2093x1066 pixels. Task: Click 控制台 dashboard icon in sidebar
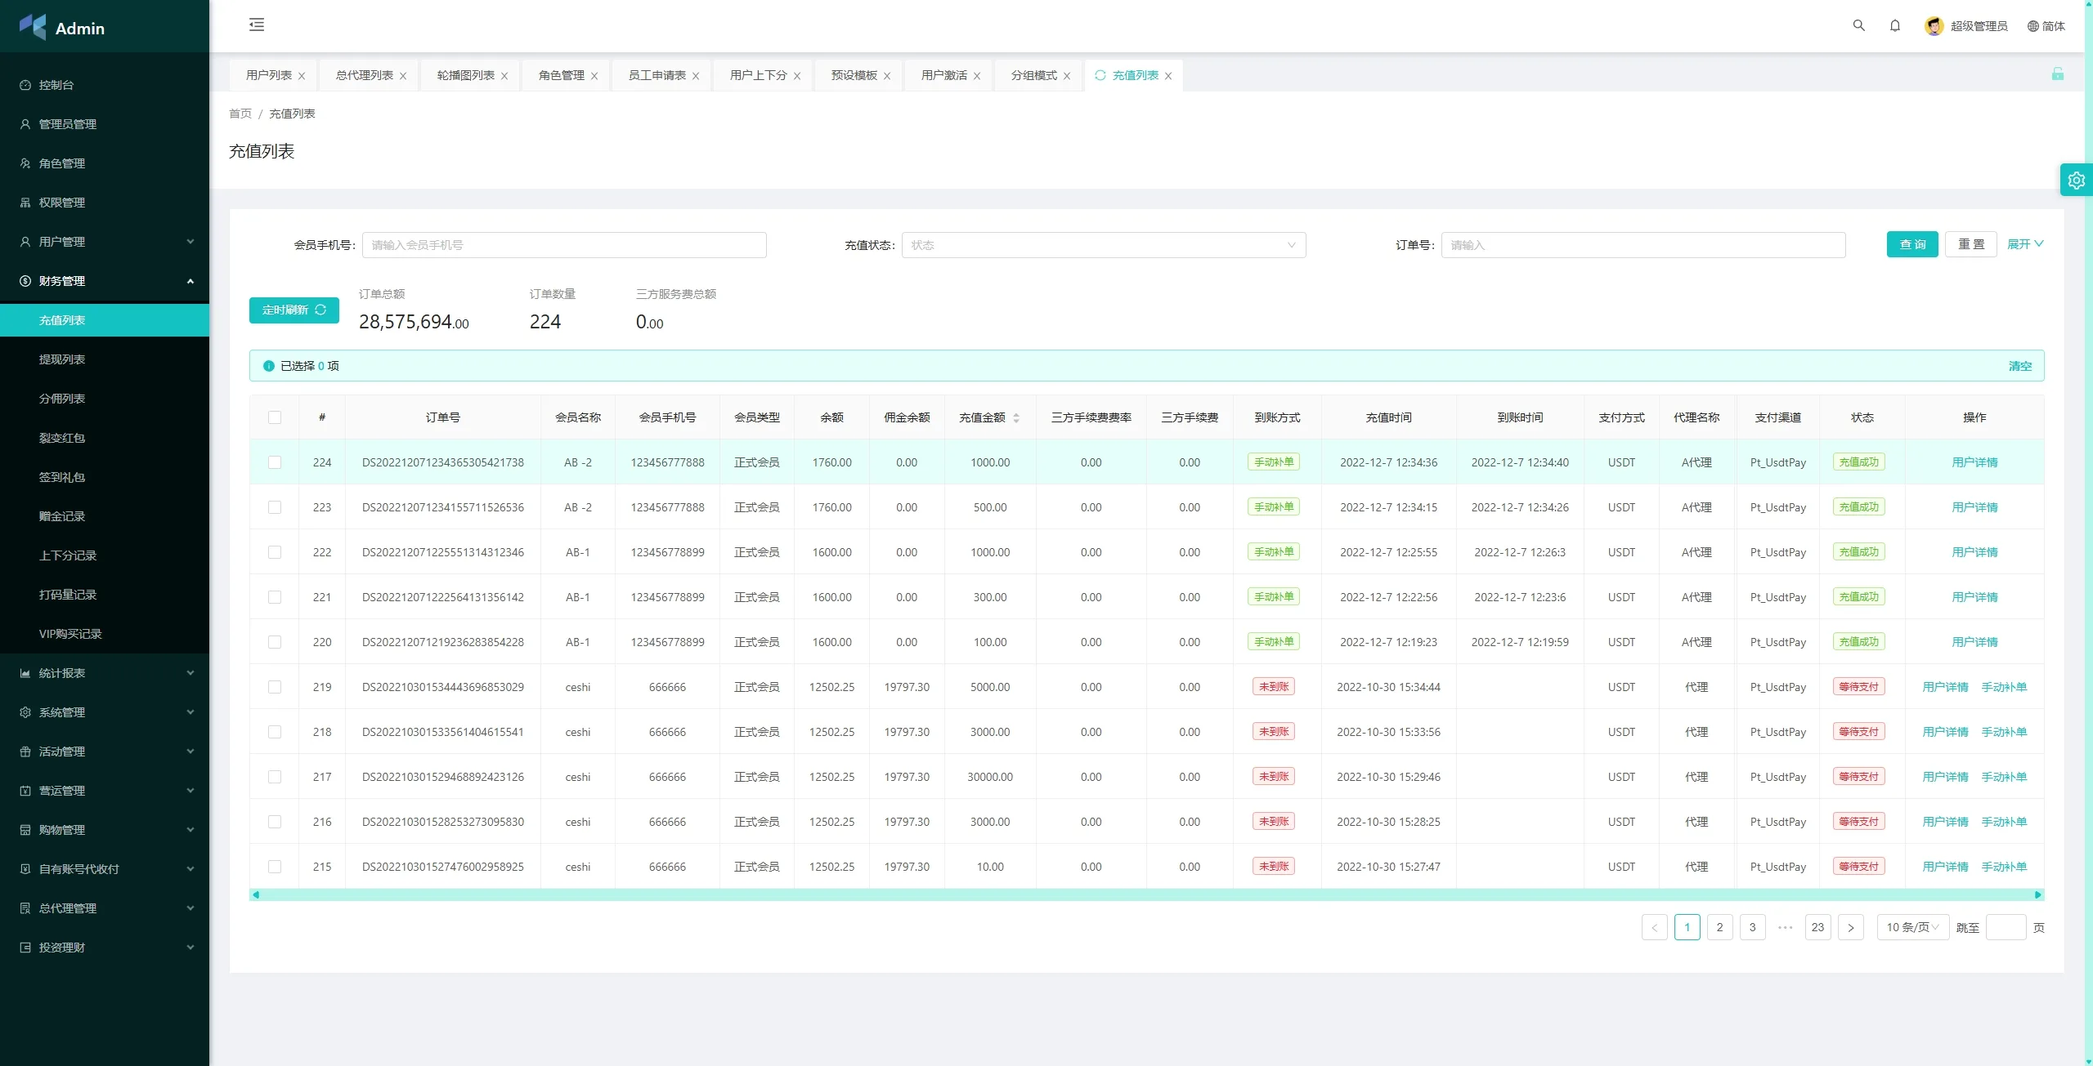[25, 85]
